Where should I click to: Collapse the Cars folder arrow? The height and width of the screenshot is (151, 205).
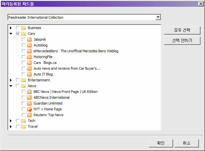[11, 34]
